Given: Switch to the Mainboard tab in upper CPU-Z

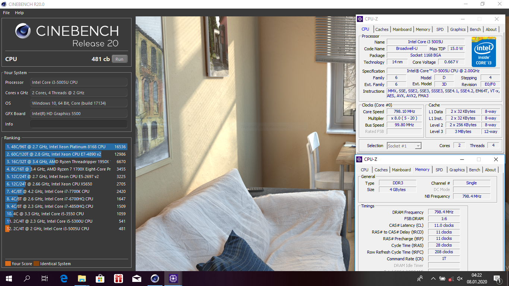Looking at the screenshot, I should pyautogui.click(x=402, y=29).
